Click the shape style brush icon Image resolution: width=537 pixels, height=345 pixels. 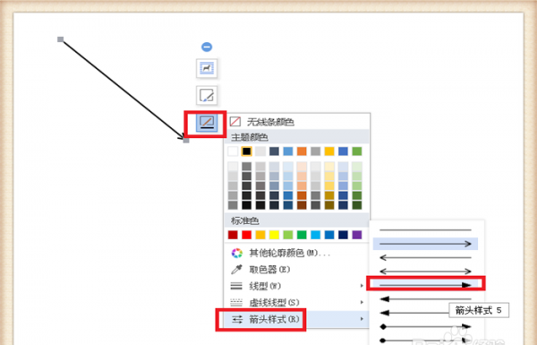(x=207, y=95)
